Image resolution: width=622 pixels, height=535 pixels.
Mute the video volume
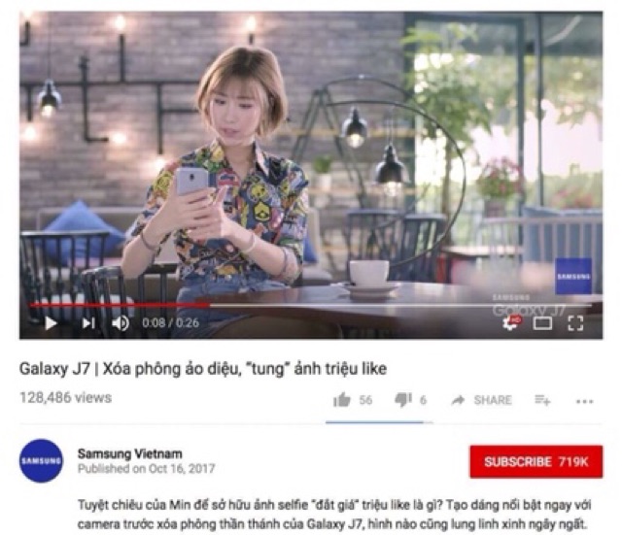click(121, 323)
